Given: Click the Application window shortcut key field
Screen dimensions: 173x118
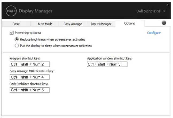Looking at the screenshot, I should 107,64.
